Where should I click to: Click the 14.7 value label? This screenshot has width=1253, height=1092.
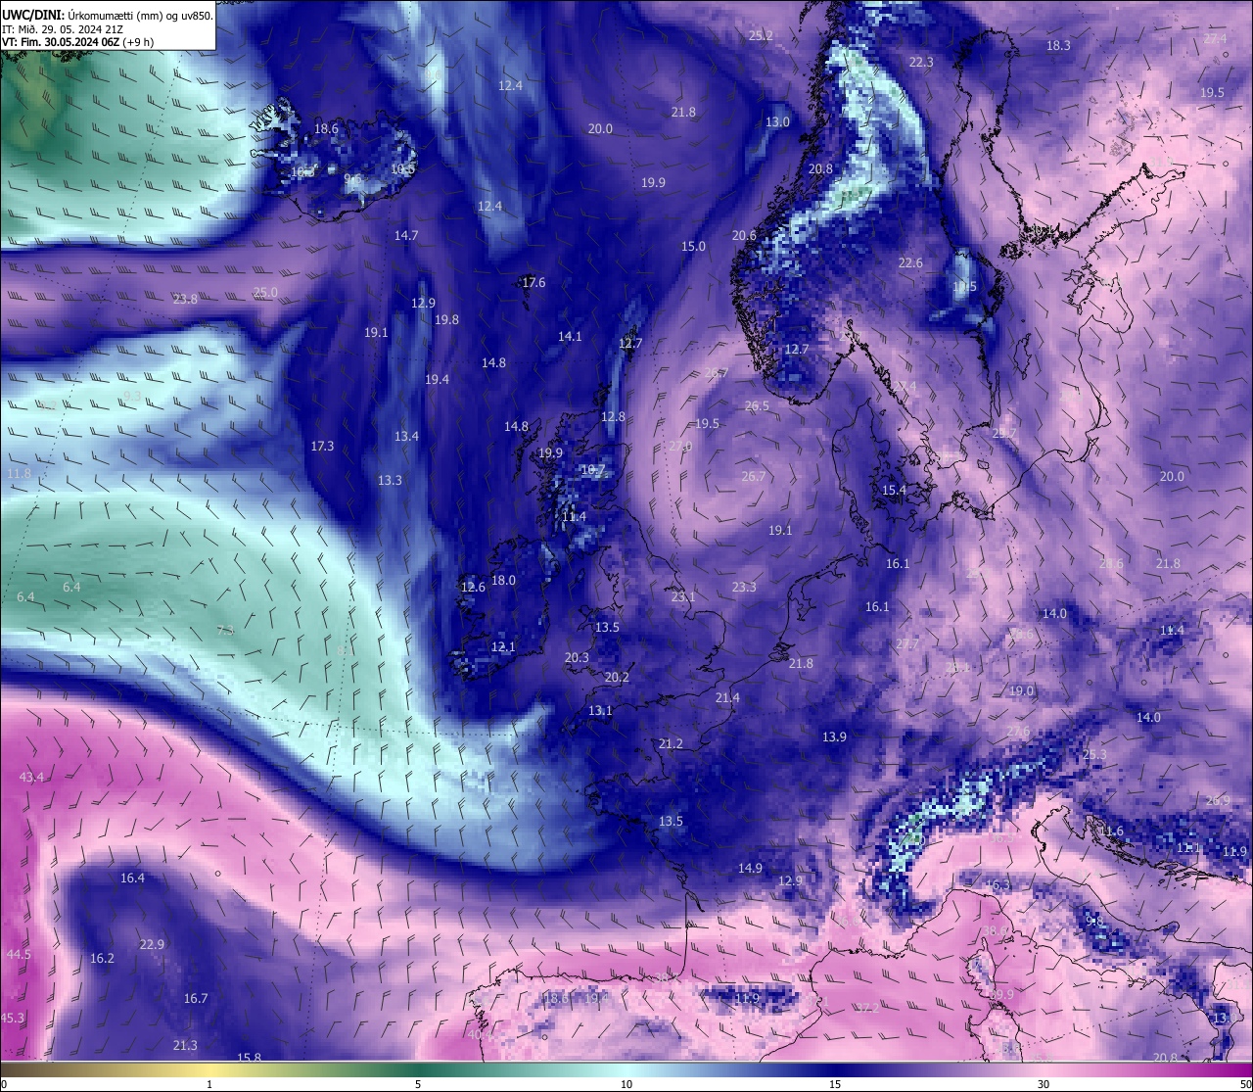(x=406, y=235)
